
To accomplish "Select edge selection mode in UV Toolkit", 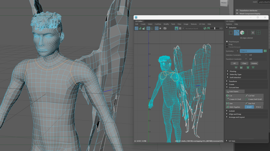I will pos(237,33).
